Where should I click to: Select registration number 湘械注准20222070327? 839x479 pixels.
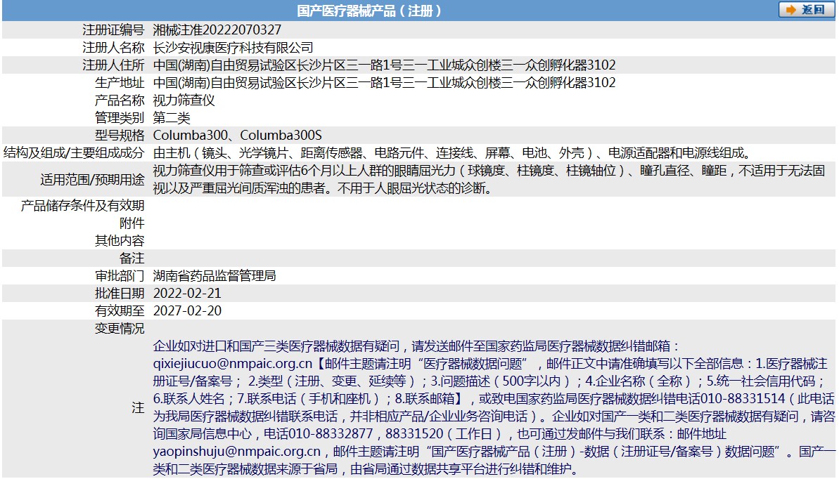(x=217, y=30)
